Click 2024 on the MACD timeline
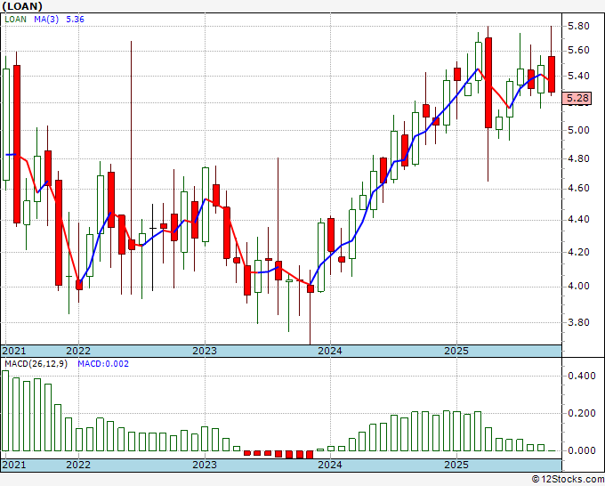The image size is (605, 486). click(x=330, y=465)
